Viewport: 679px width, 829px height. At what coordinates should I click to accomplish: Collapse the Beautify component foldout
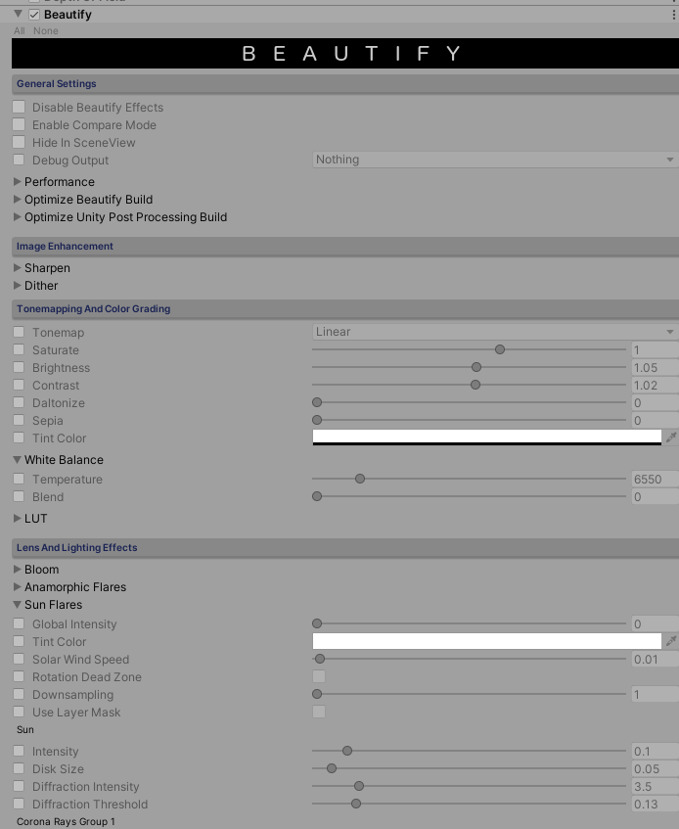pyautogui.click(x=18, y=15)
